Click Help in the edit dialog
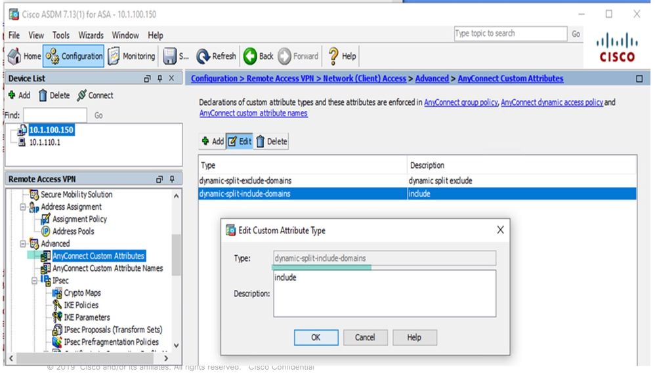 tap(414, 337)
